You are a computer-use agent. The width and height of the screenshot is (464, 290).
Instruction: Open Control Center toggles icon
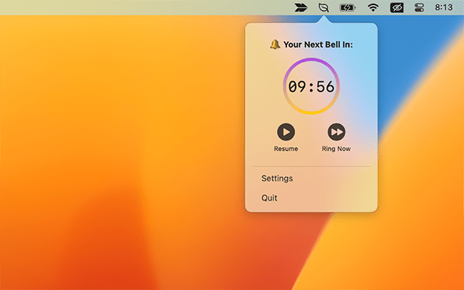coord(419,7)
